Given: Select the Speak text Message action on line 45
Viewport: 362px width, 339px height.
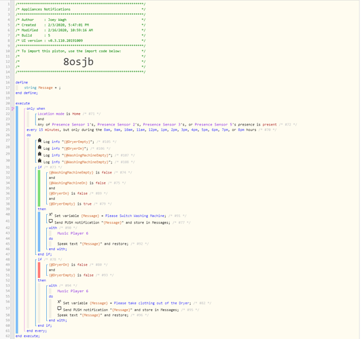Looking at the screenshot, I should [x=92, y=244].
